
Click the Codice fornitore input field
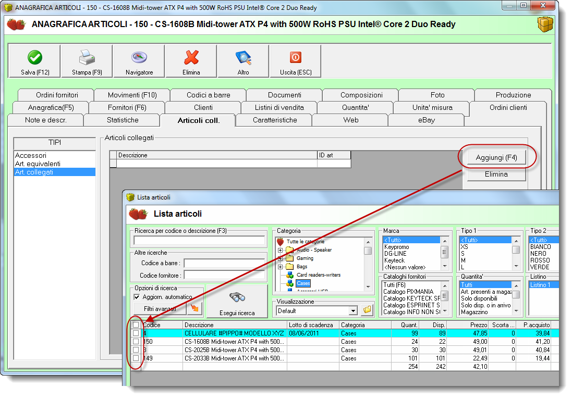pyautogui.click(x=224, y=275)
